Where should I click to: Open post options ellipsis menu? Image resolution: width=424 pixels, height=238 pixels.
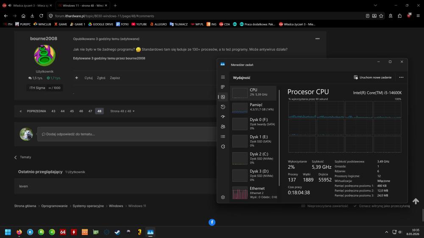click(318, 39)
